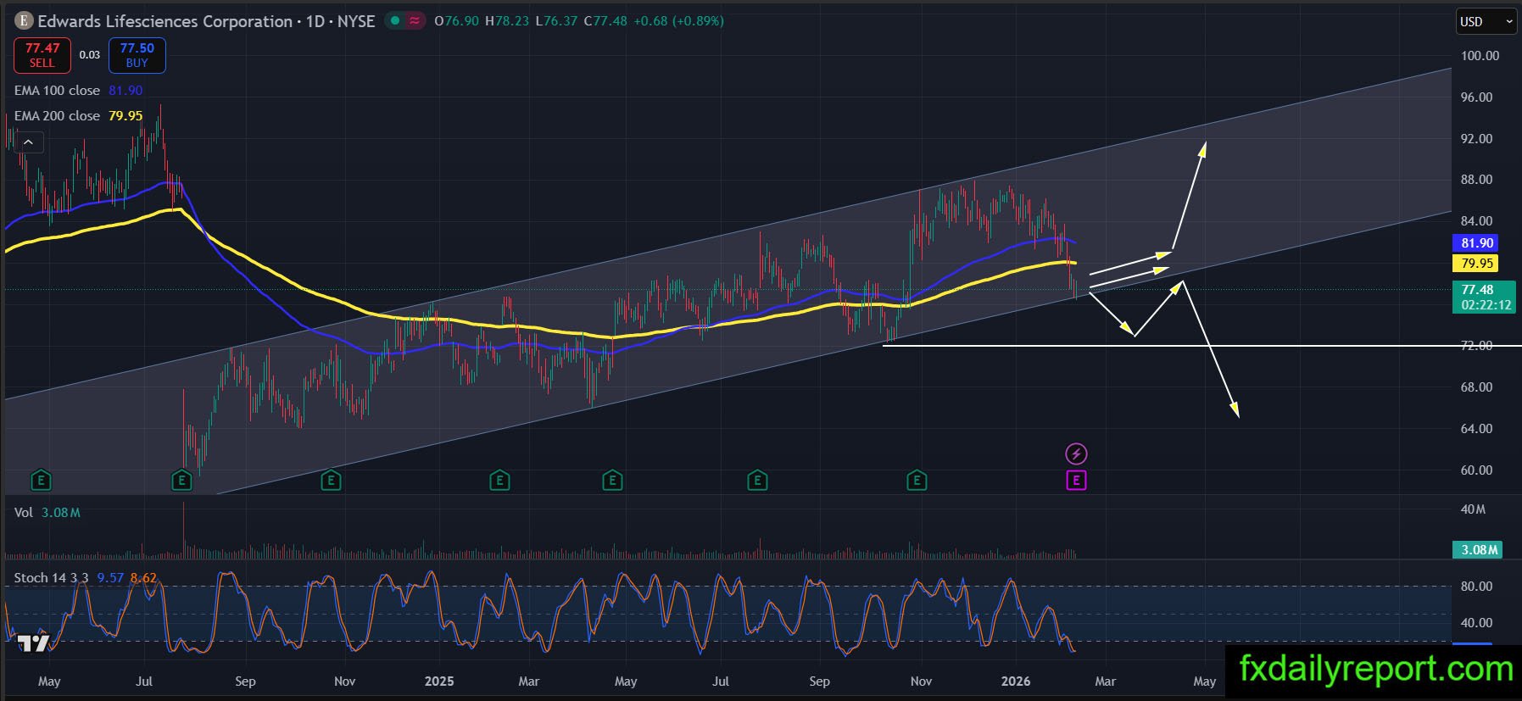Click the Edwards Lifesciences Corporation symbol title
The width and height of the screenshot is (1522, 701).
(x=165, y=21)
